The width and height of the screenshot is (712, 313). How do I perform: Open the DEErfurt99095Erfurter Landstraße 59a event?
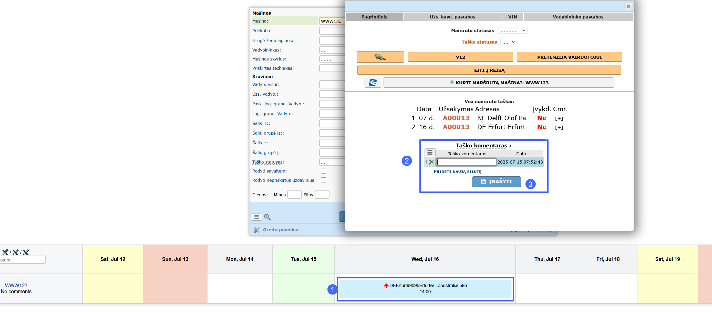425,289
